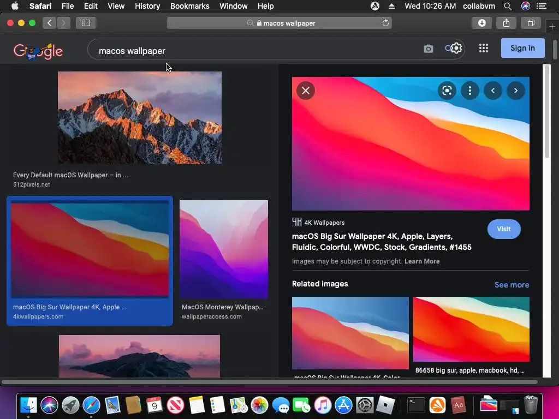The image size is (559, 419).
Task: Click macOS Big Sur Wallpaper 4K title link
Action: 382,242
